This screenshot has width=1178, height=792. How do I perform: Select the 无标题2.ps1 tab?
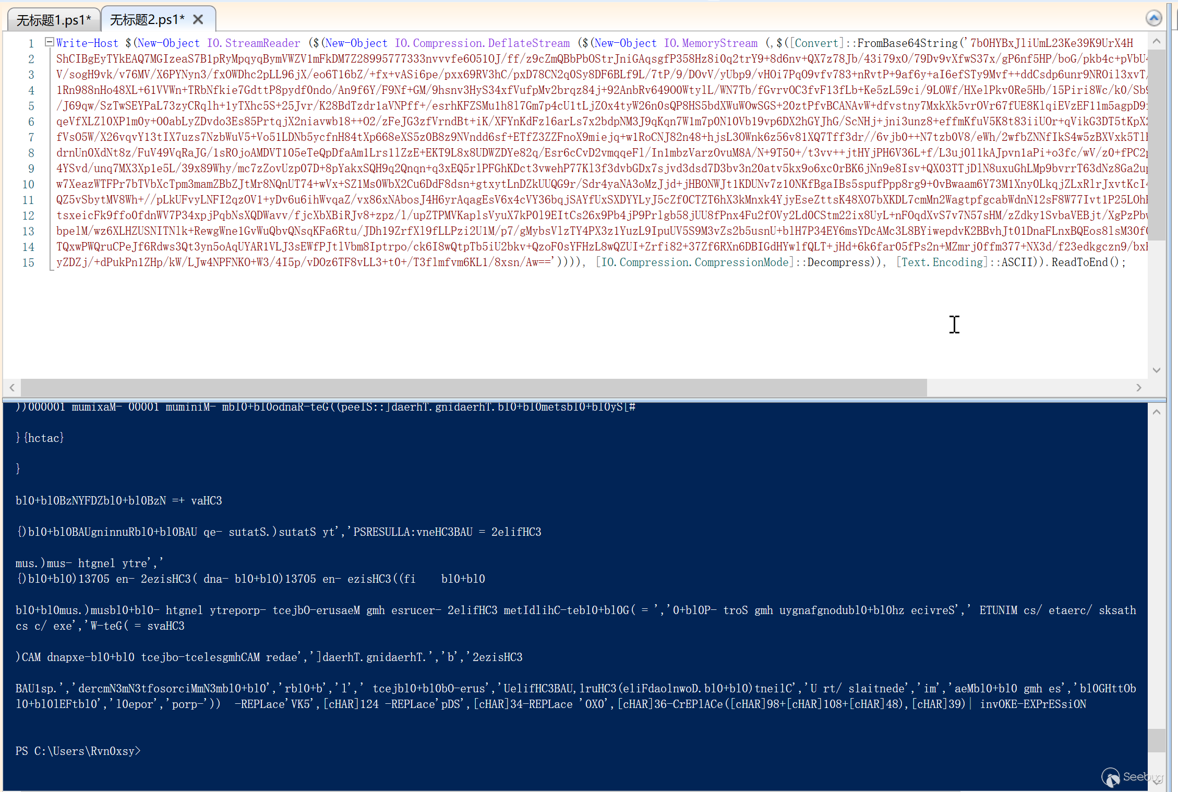[147, 20]
